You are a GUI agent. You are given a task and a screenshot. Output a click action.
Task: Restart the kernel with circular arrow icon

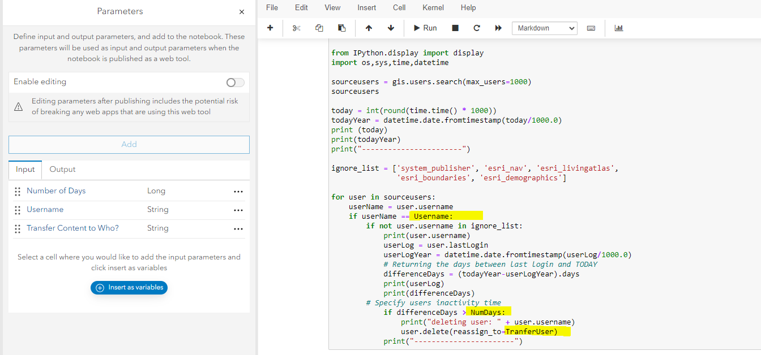click(477, 28)
